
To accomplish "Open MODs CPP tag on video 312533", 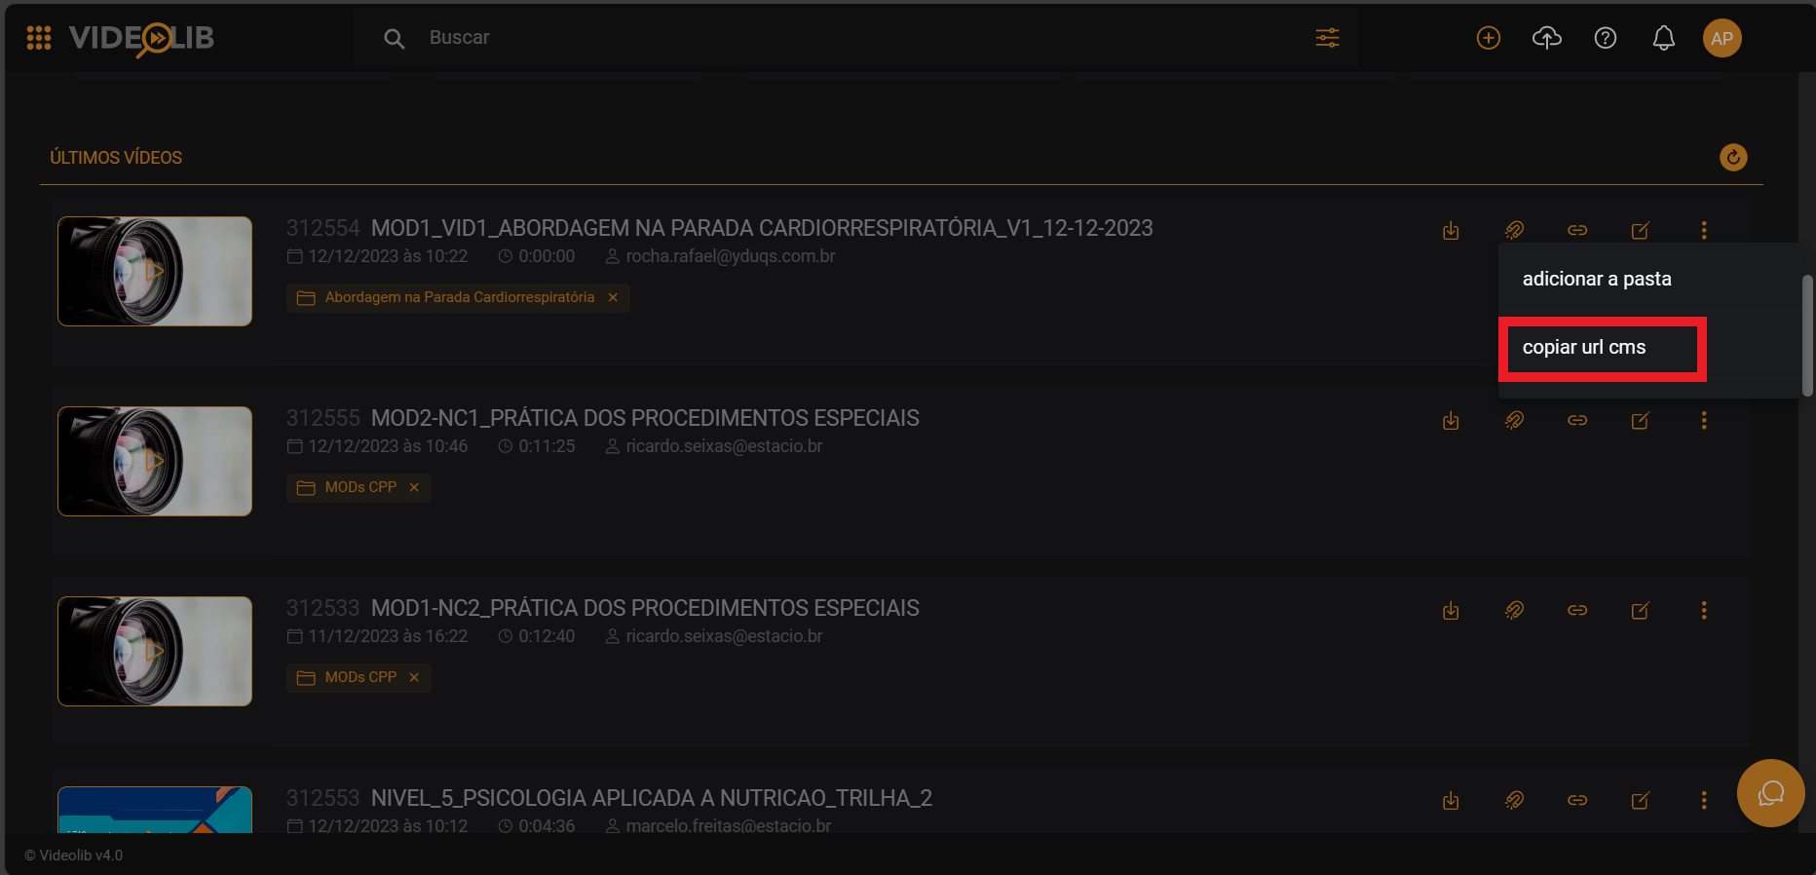I will tap(360, 677).
